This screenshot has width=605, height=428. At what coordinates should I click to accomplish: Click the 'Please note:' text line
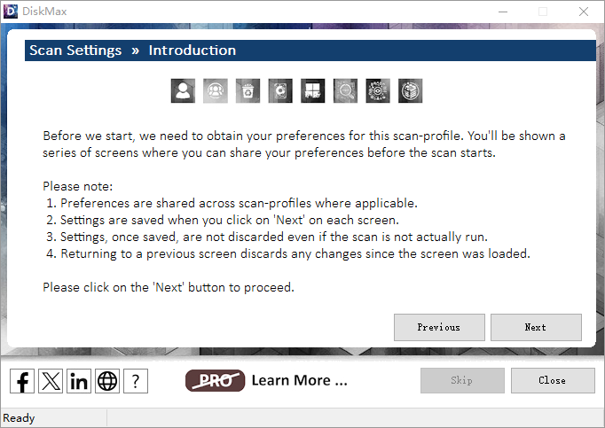pos(77,187)
